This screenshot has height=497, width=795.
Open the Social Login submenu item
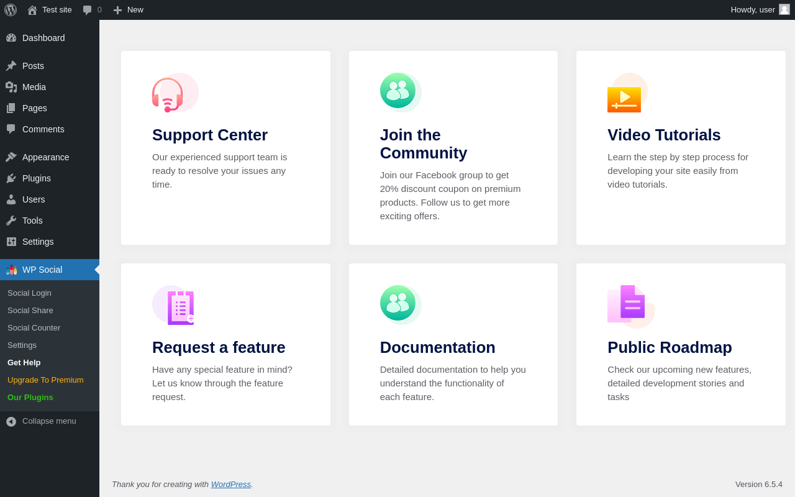29,293
